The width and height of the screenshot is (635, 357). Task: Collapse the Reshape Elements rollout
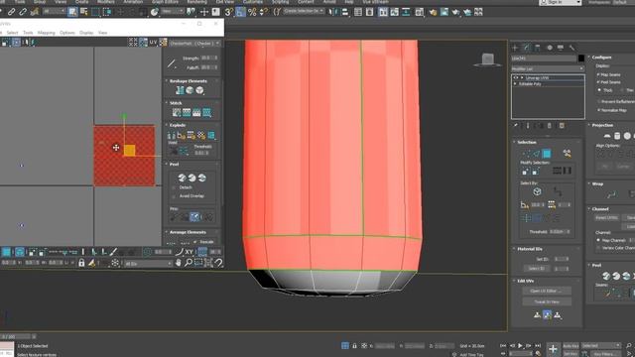tap(167, 81)
